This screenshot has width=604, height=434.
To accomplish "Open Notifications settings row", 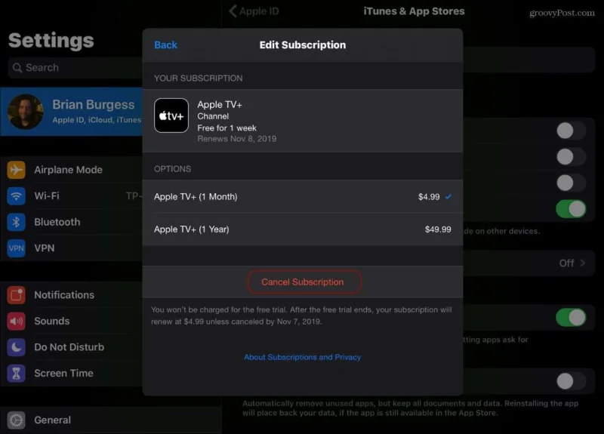I will tap(72, 295).
